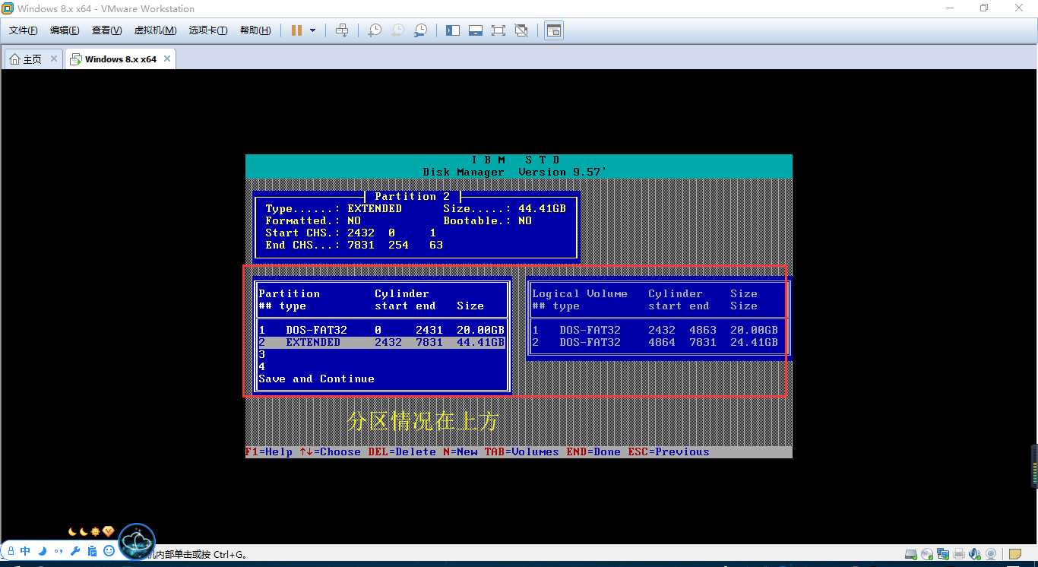Click the DEL=Delete hint
This screenshot has height=567, width=1038.
pos(403,451)
